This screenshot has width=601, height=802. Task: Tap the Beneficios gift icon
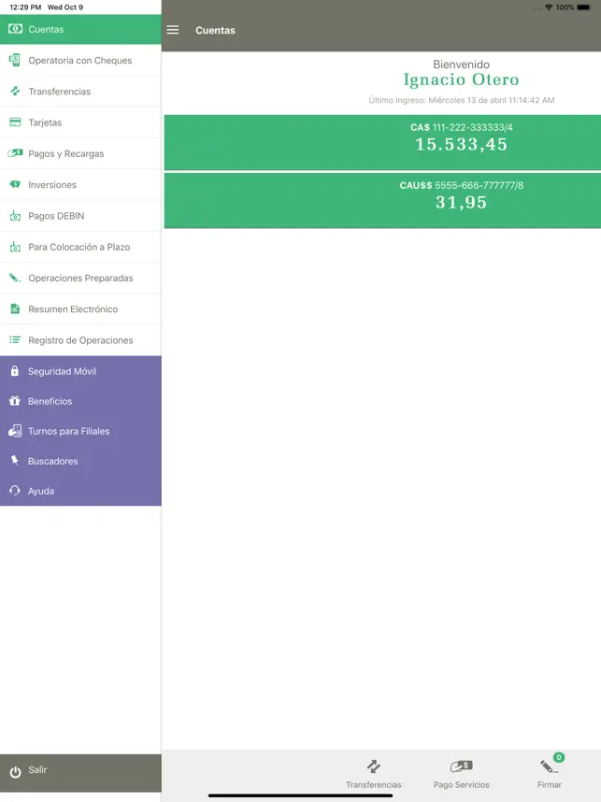point(14,401)
